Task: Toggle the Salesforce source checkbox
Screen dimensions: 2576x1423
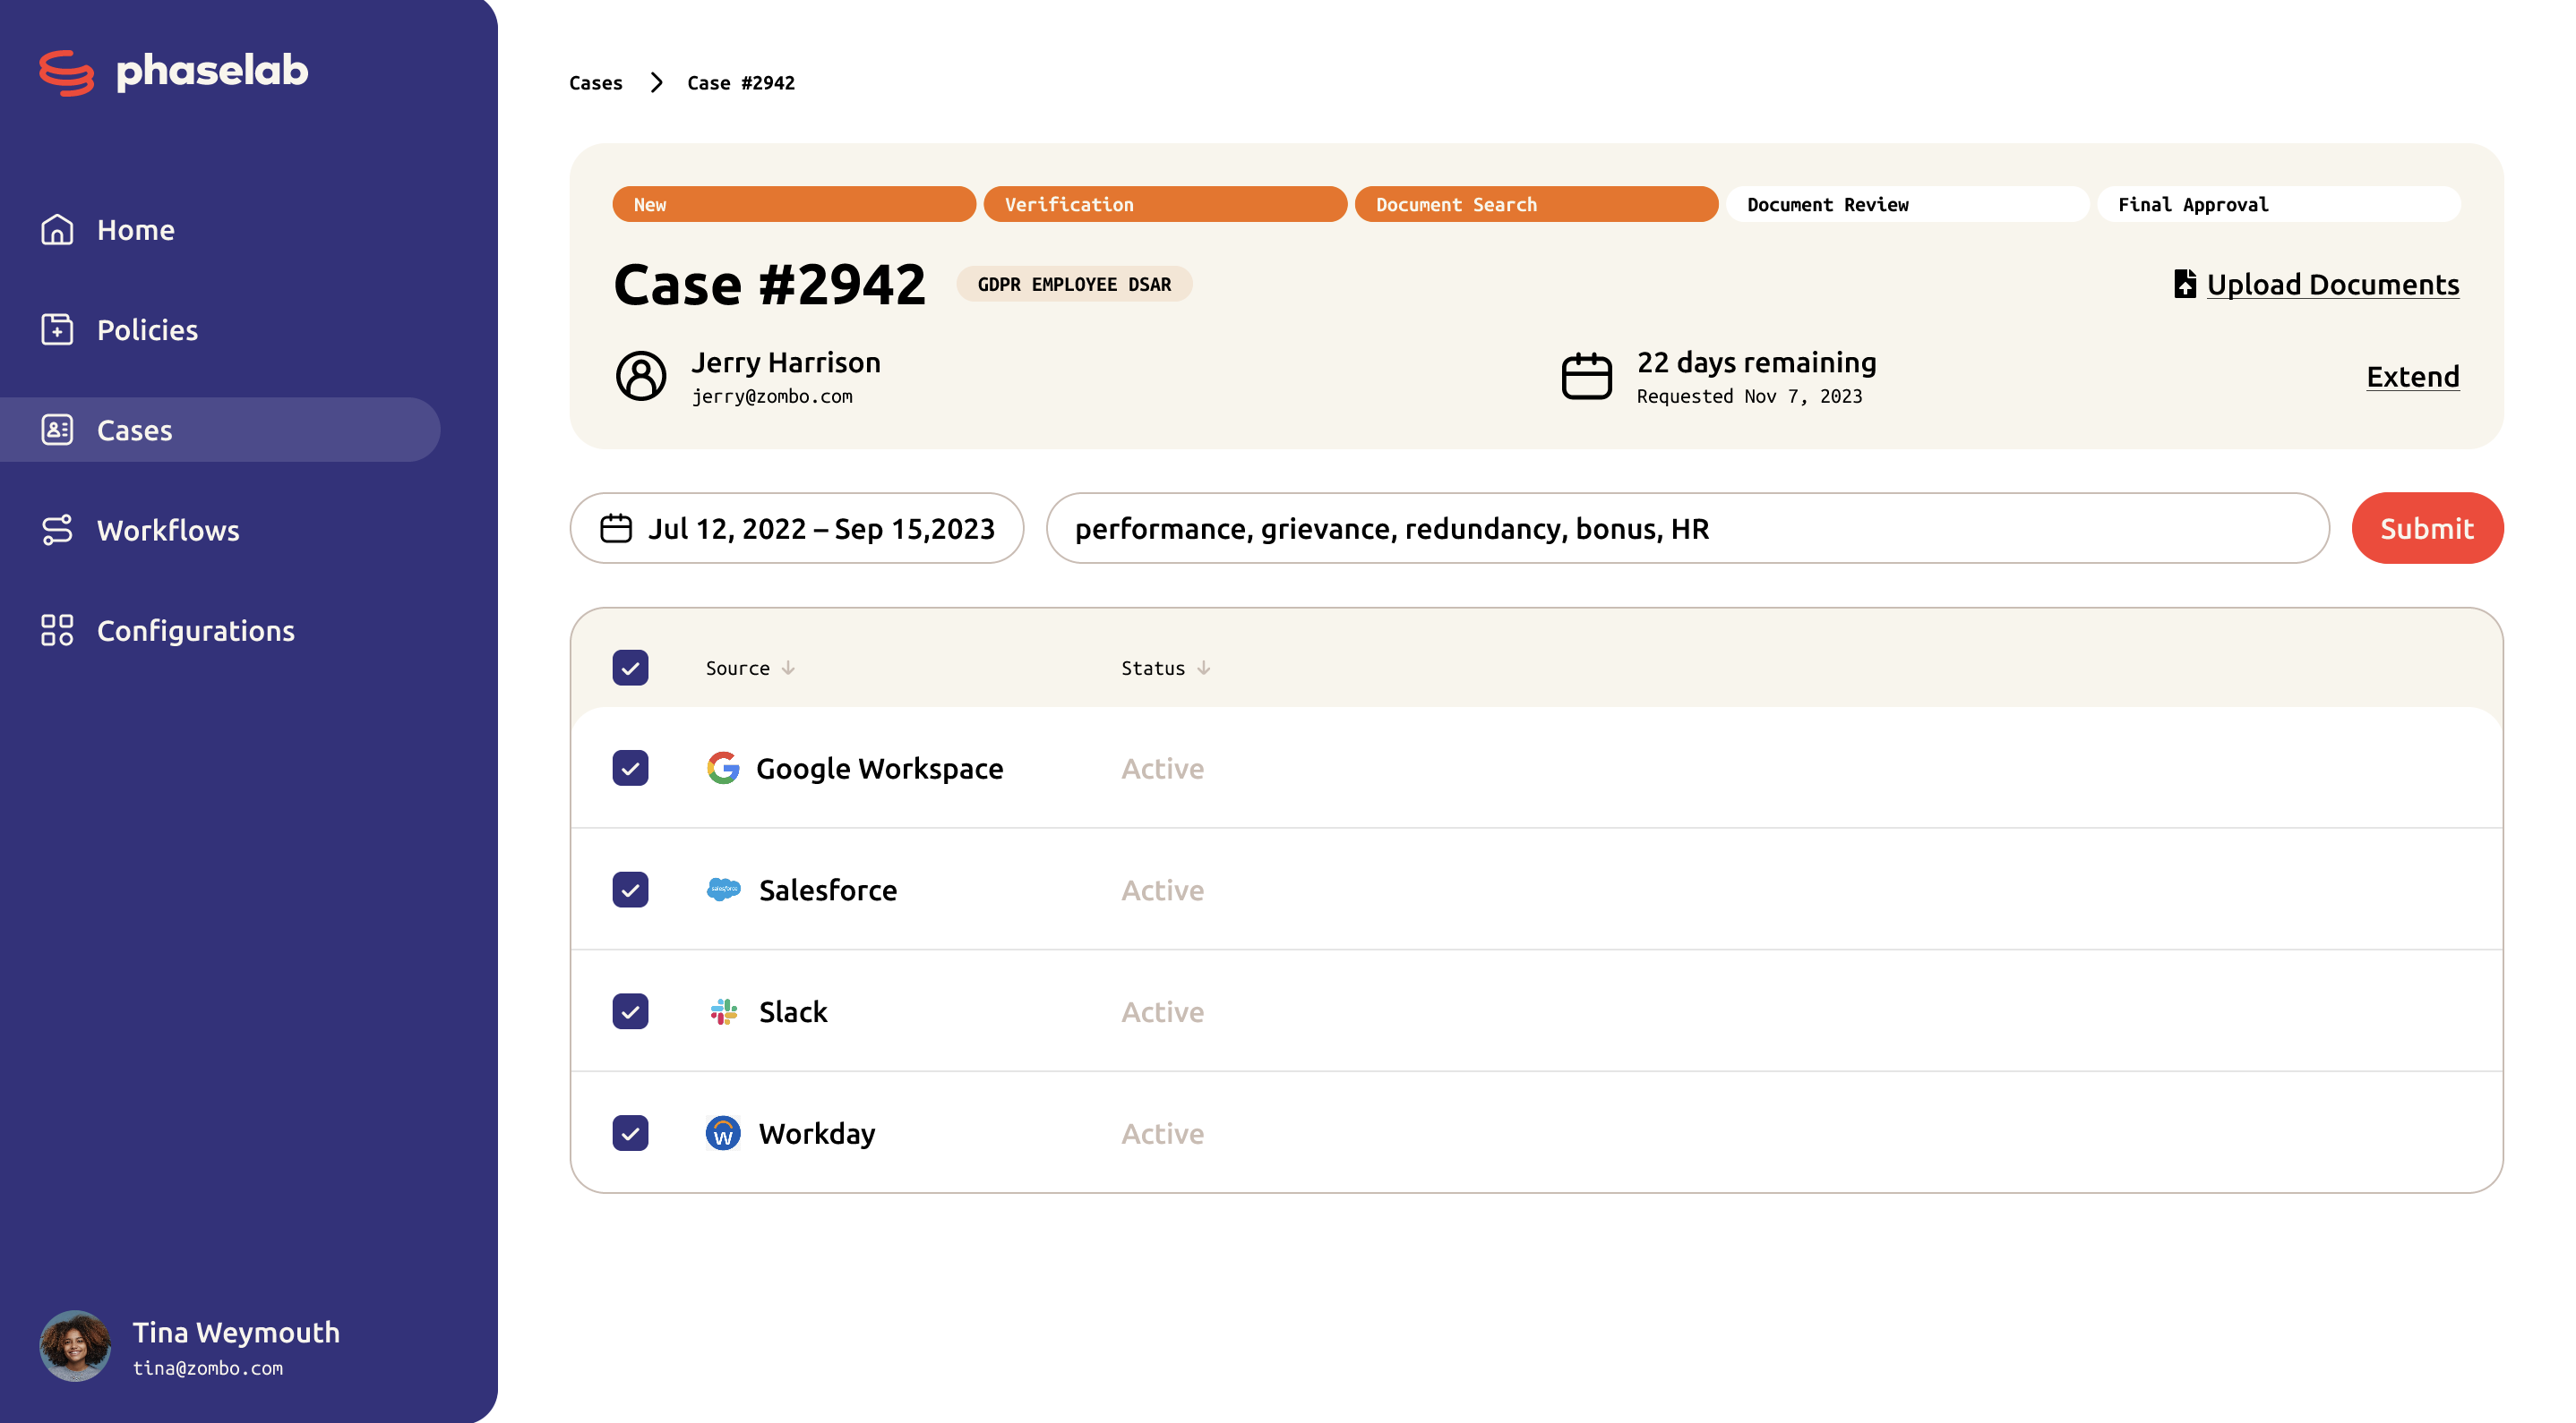Action: coord(630,890)
